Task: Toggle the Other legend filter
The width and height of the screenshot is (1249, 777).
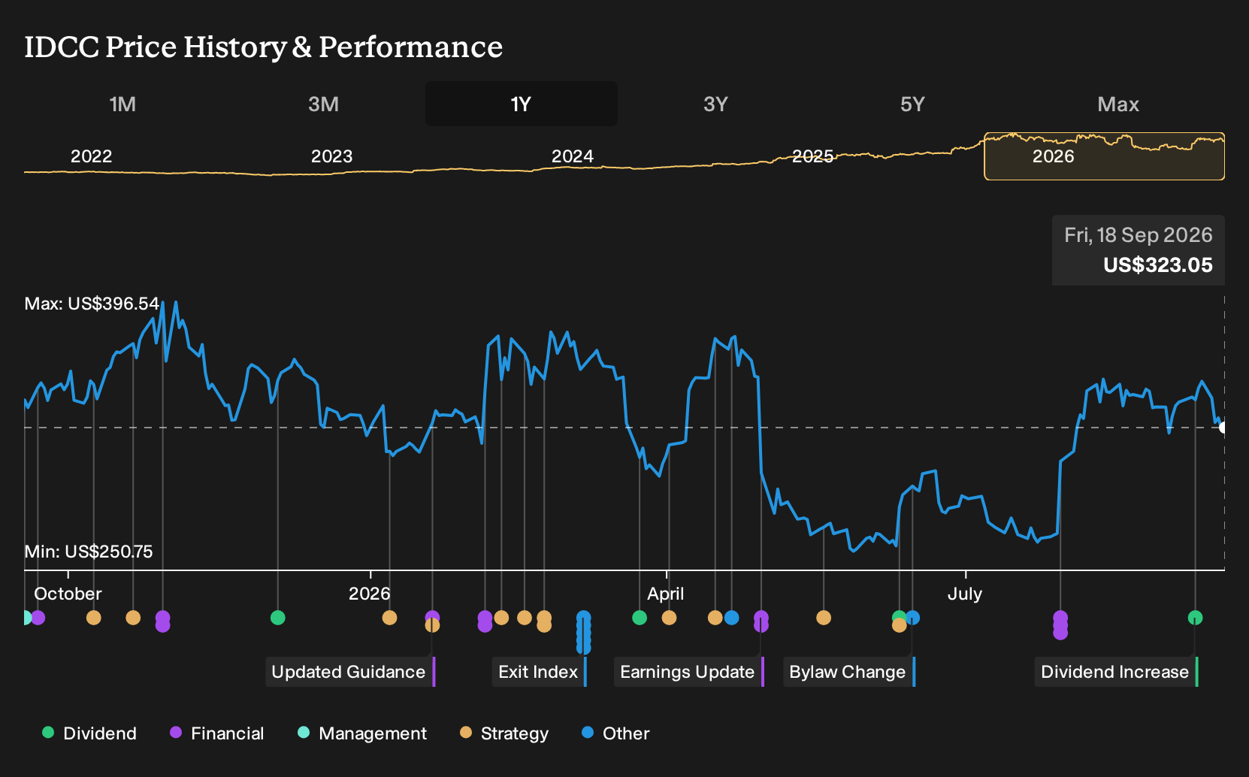Action: coord(615,733)
